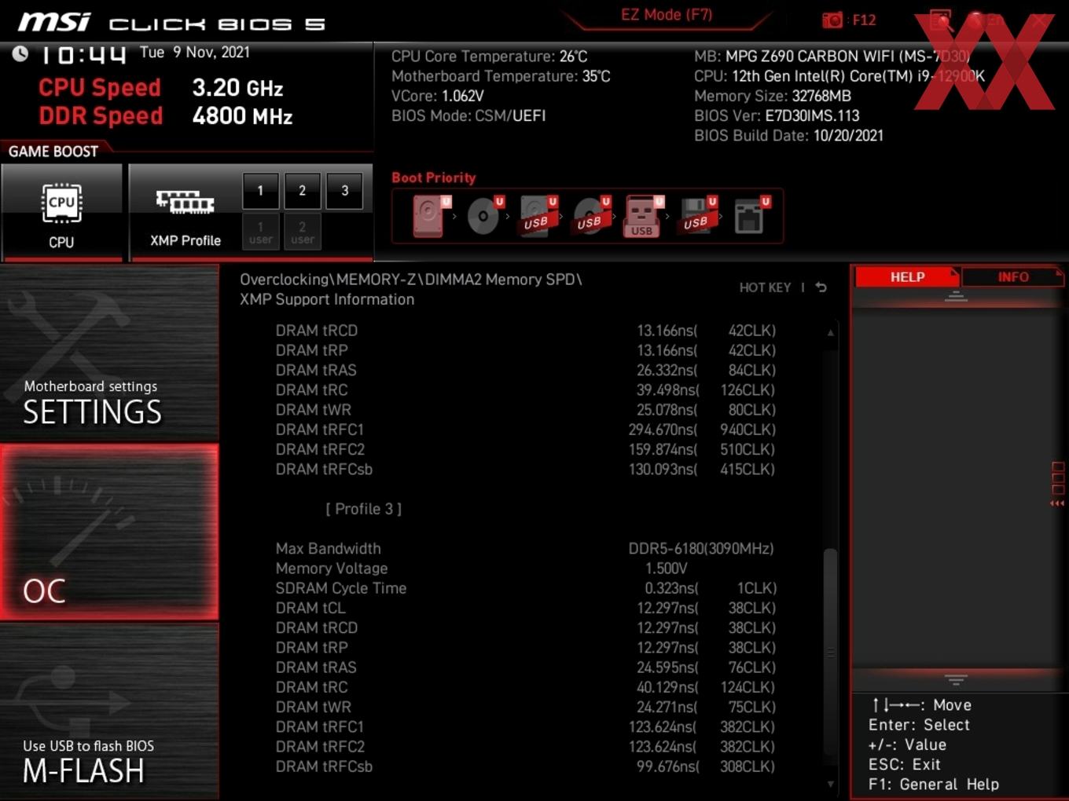Click the scrollbar down arrow in the timings list
This screenshot has width=1069, height=801.
pyautogui.click(x=830, y=784)
